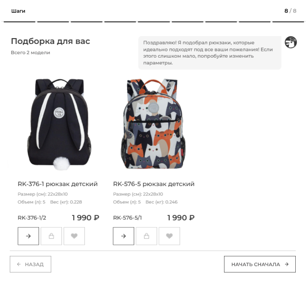
Task: Select the last step progress segment
Action: [x=288, y=21]
